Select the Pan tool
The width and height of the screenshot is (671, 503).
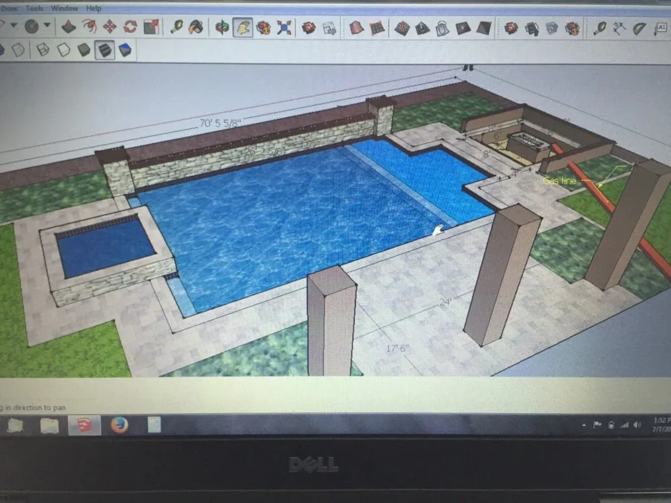pyautogui.click(x=242, y=25)
